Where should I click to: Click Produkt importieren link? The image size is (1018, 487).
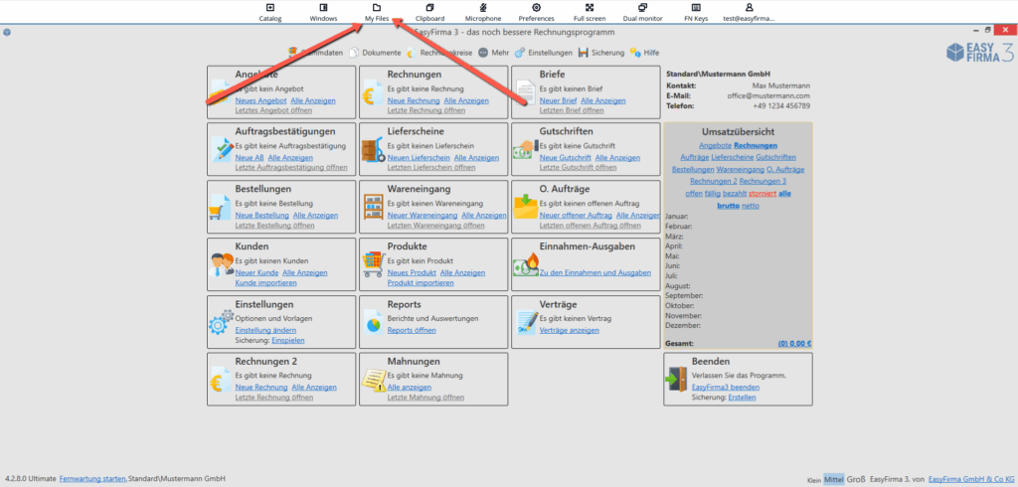pyautogui.click(x=421, y=283)
